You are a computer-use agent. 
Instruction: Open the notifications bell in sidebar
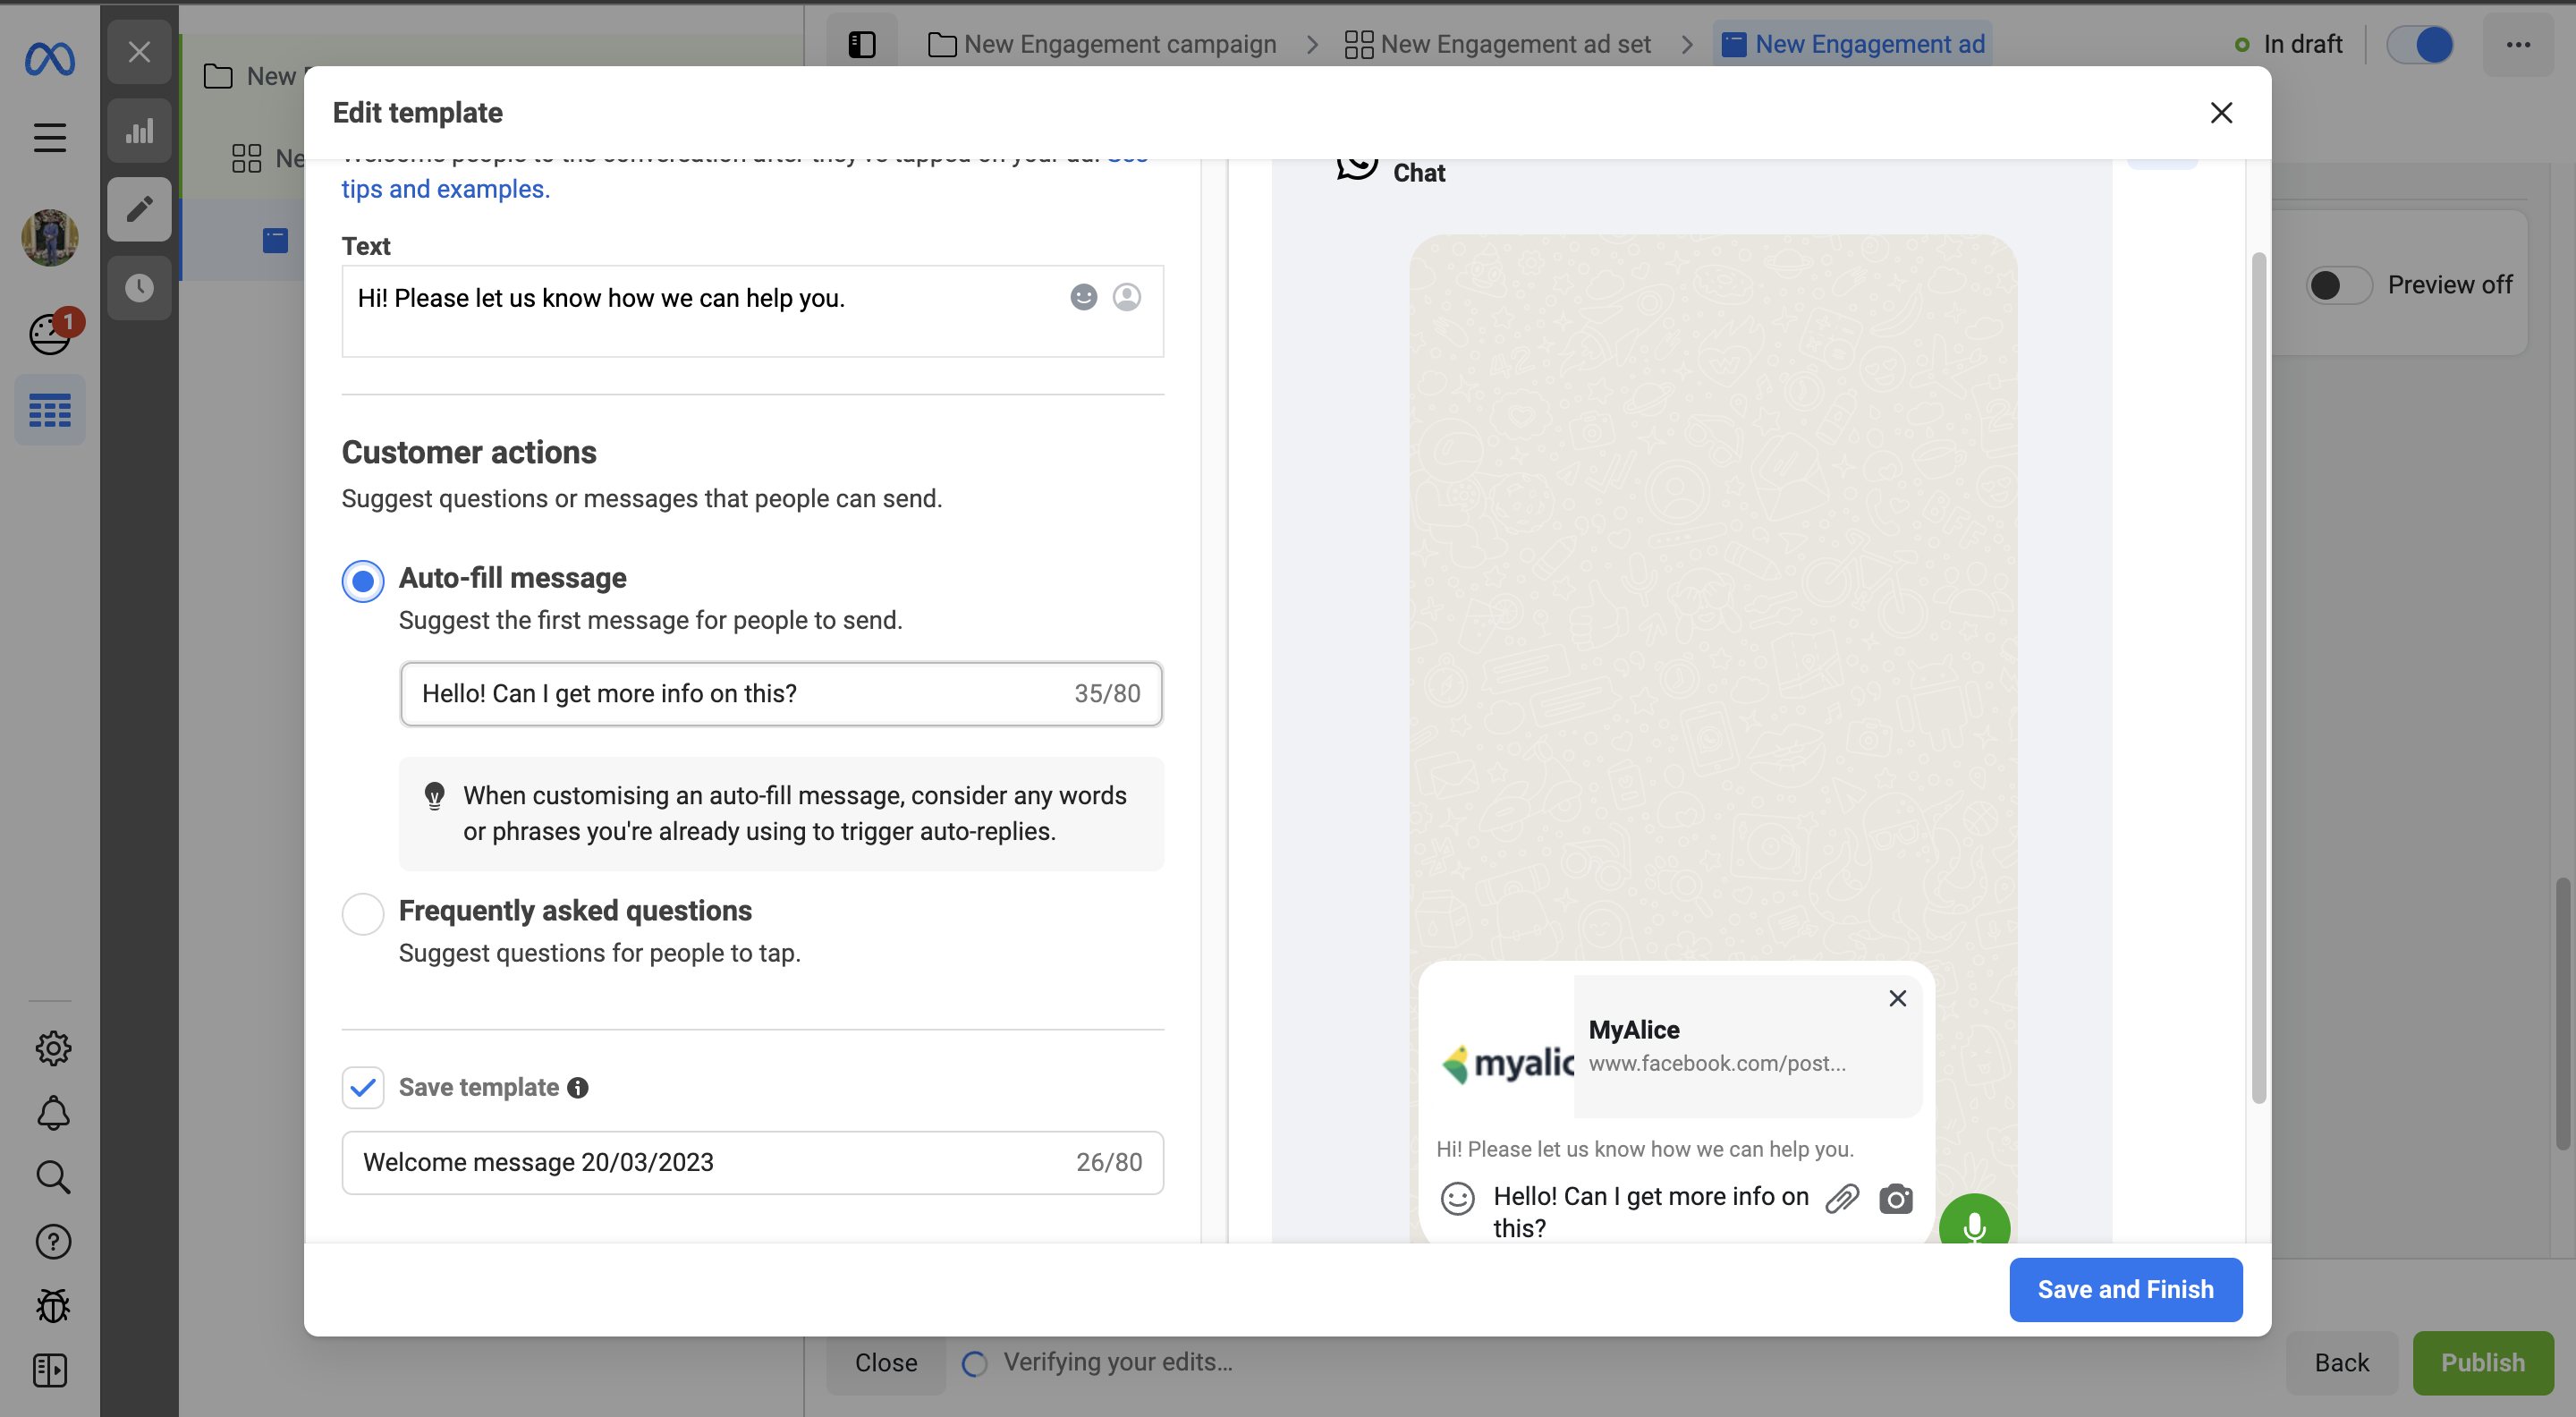pos(53,1113)
